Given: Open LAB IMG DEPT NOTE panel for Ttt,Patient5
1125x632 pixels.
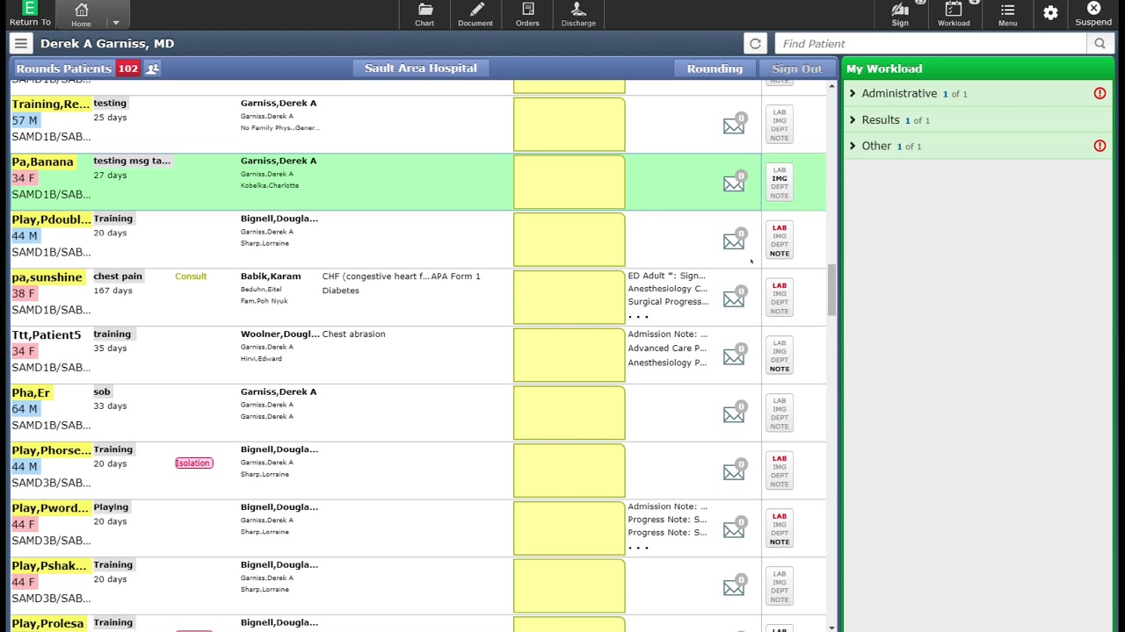Looking at the screenshot, I should (780, 355).
